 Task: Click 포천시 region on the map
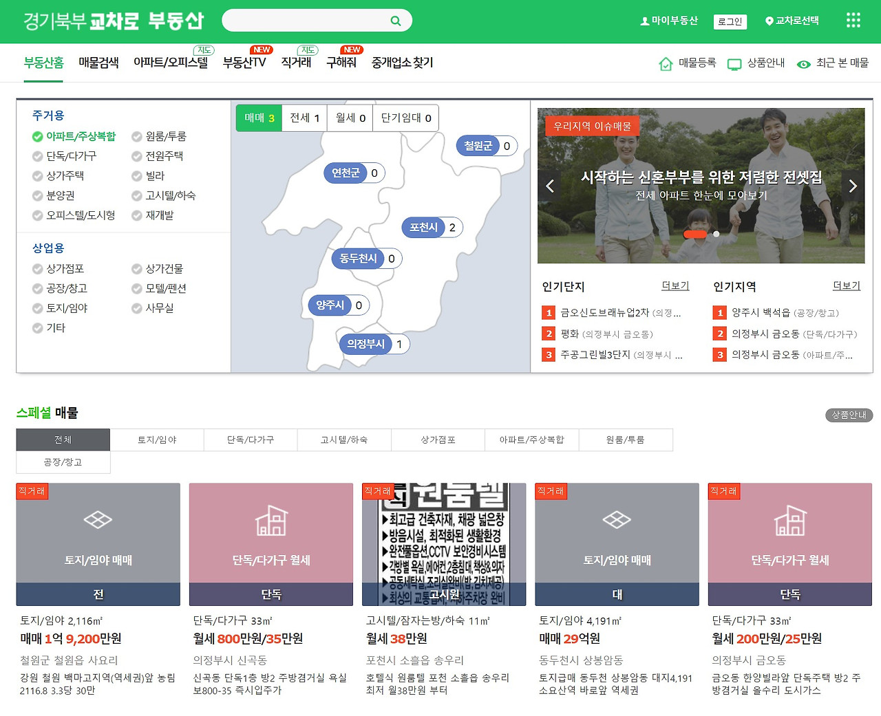432,228
